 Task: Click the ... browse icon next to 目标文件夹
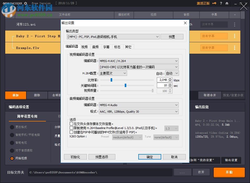pyautogui.click(x=182, y=172)
